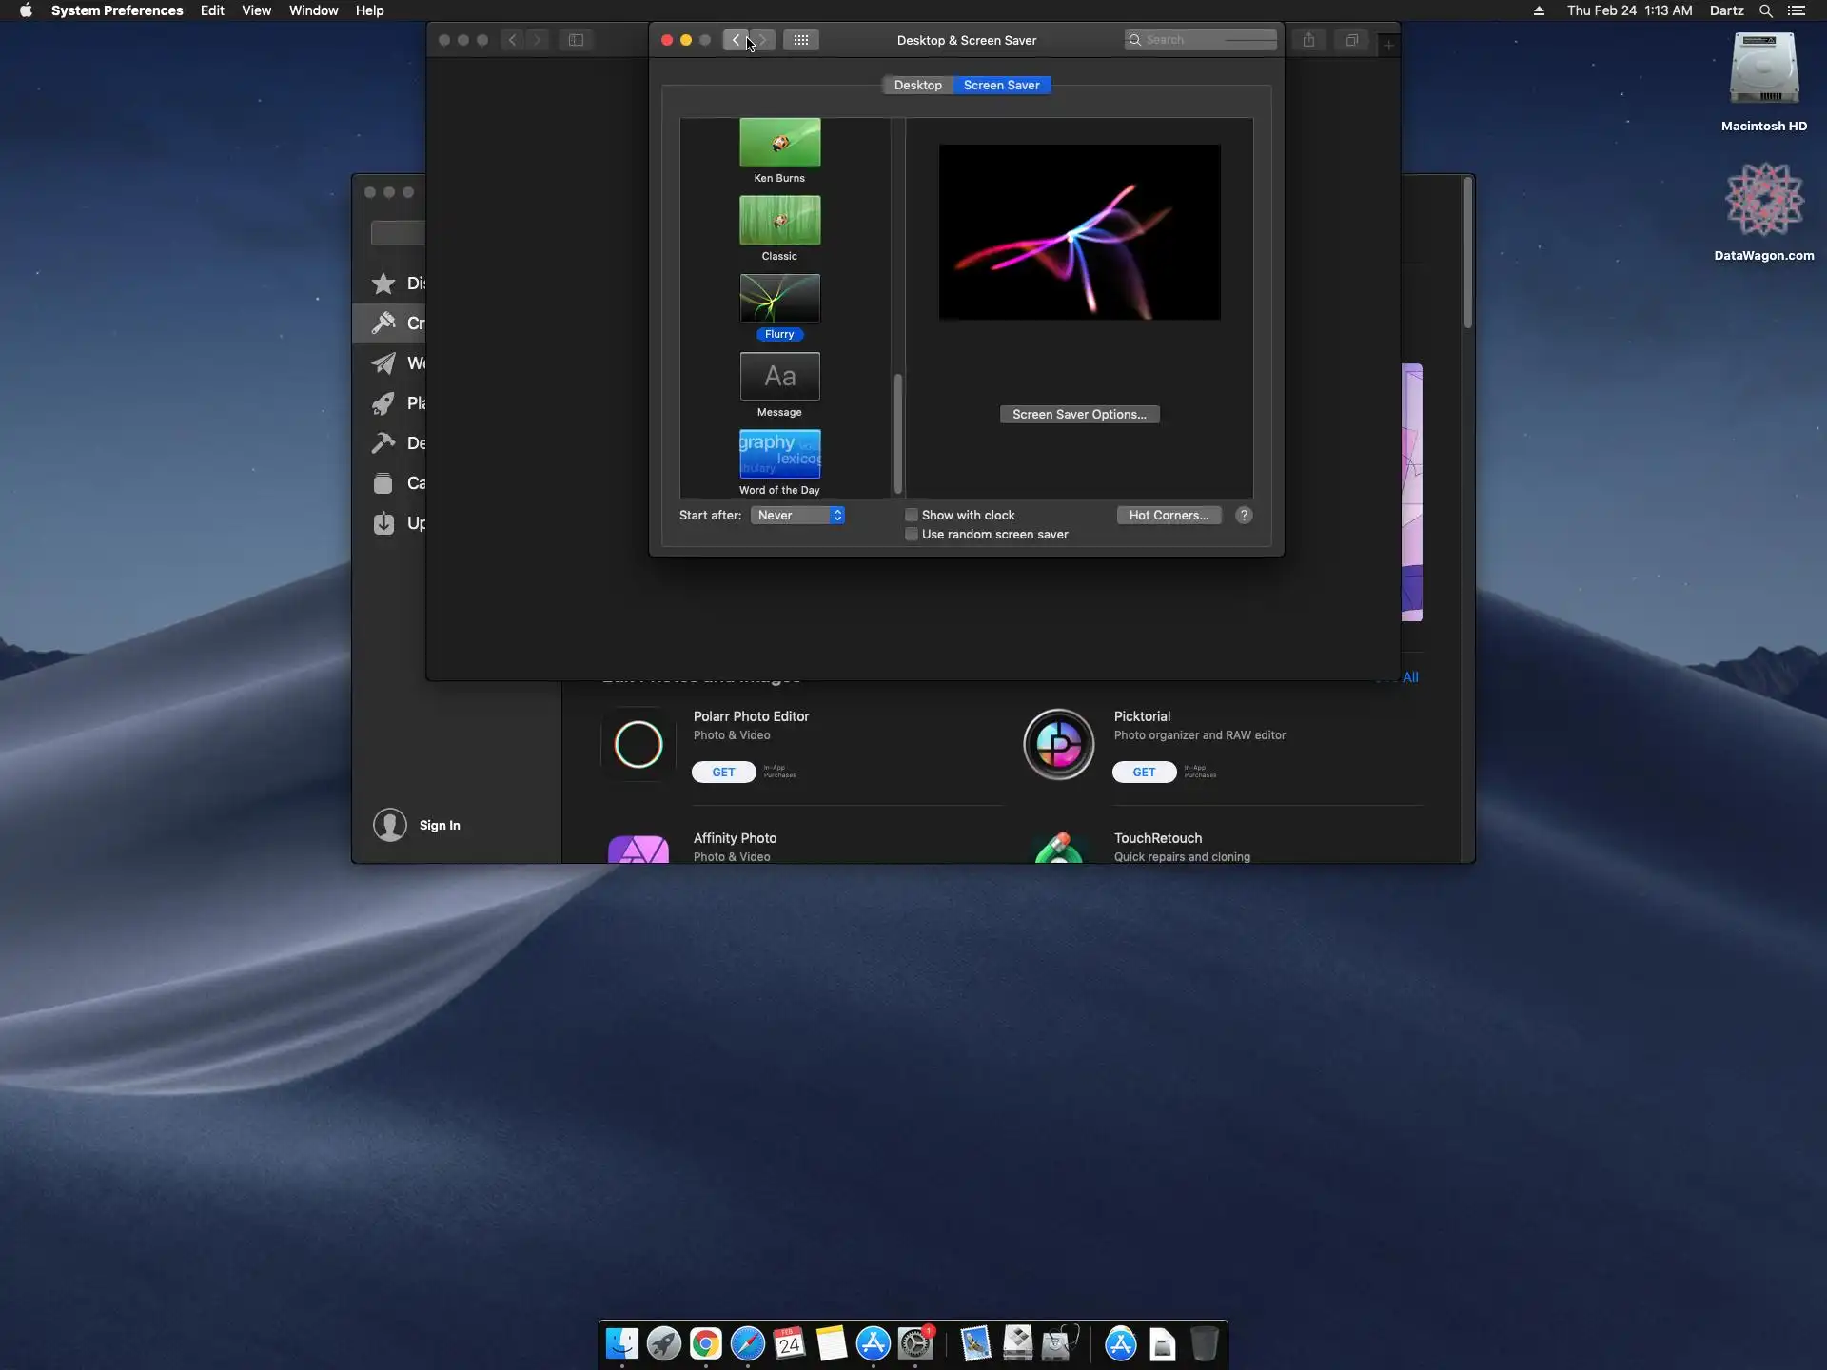This screenshot has height=1370, width=1827.
Task: Open Finder from the Dock
Action: (x=622, y=1343)
